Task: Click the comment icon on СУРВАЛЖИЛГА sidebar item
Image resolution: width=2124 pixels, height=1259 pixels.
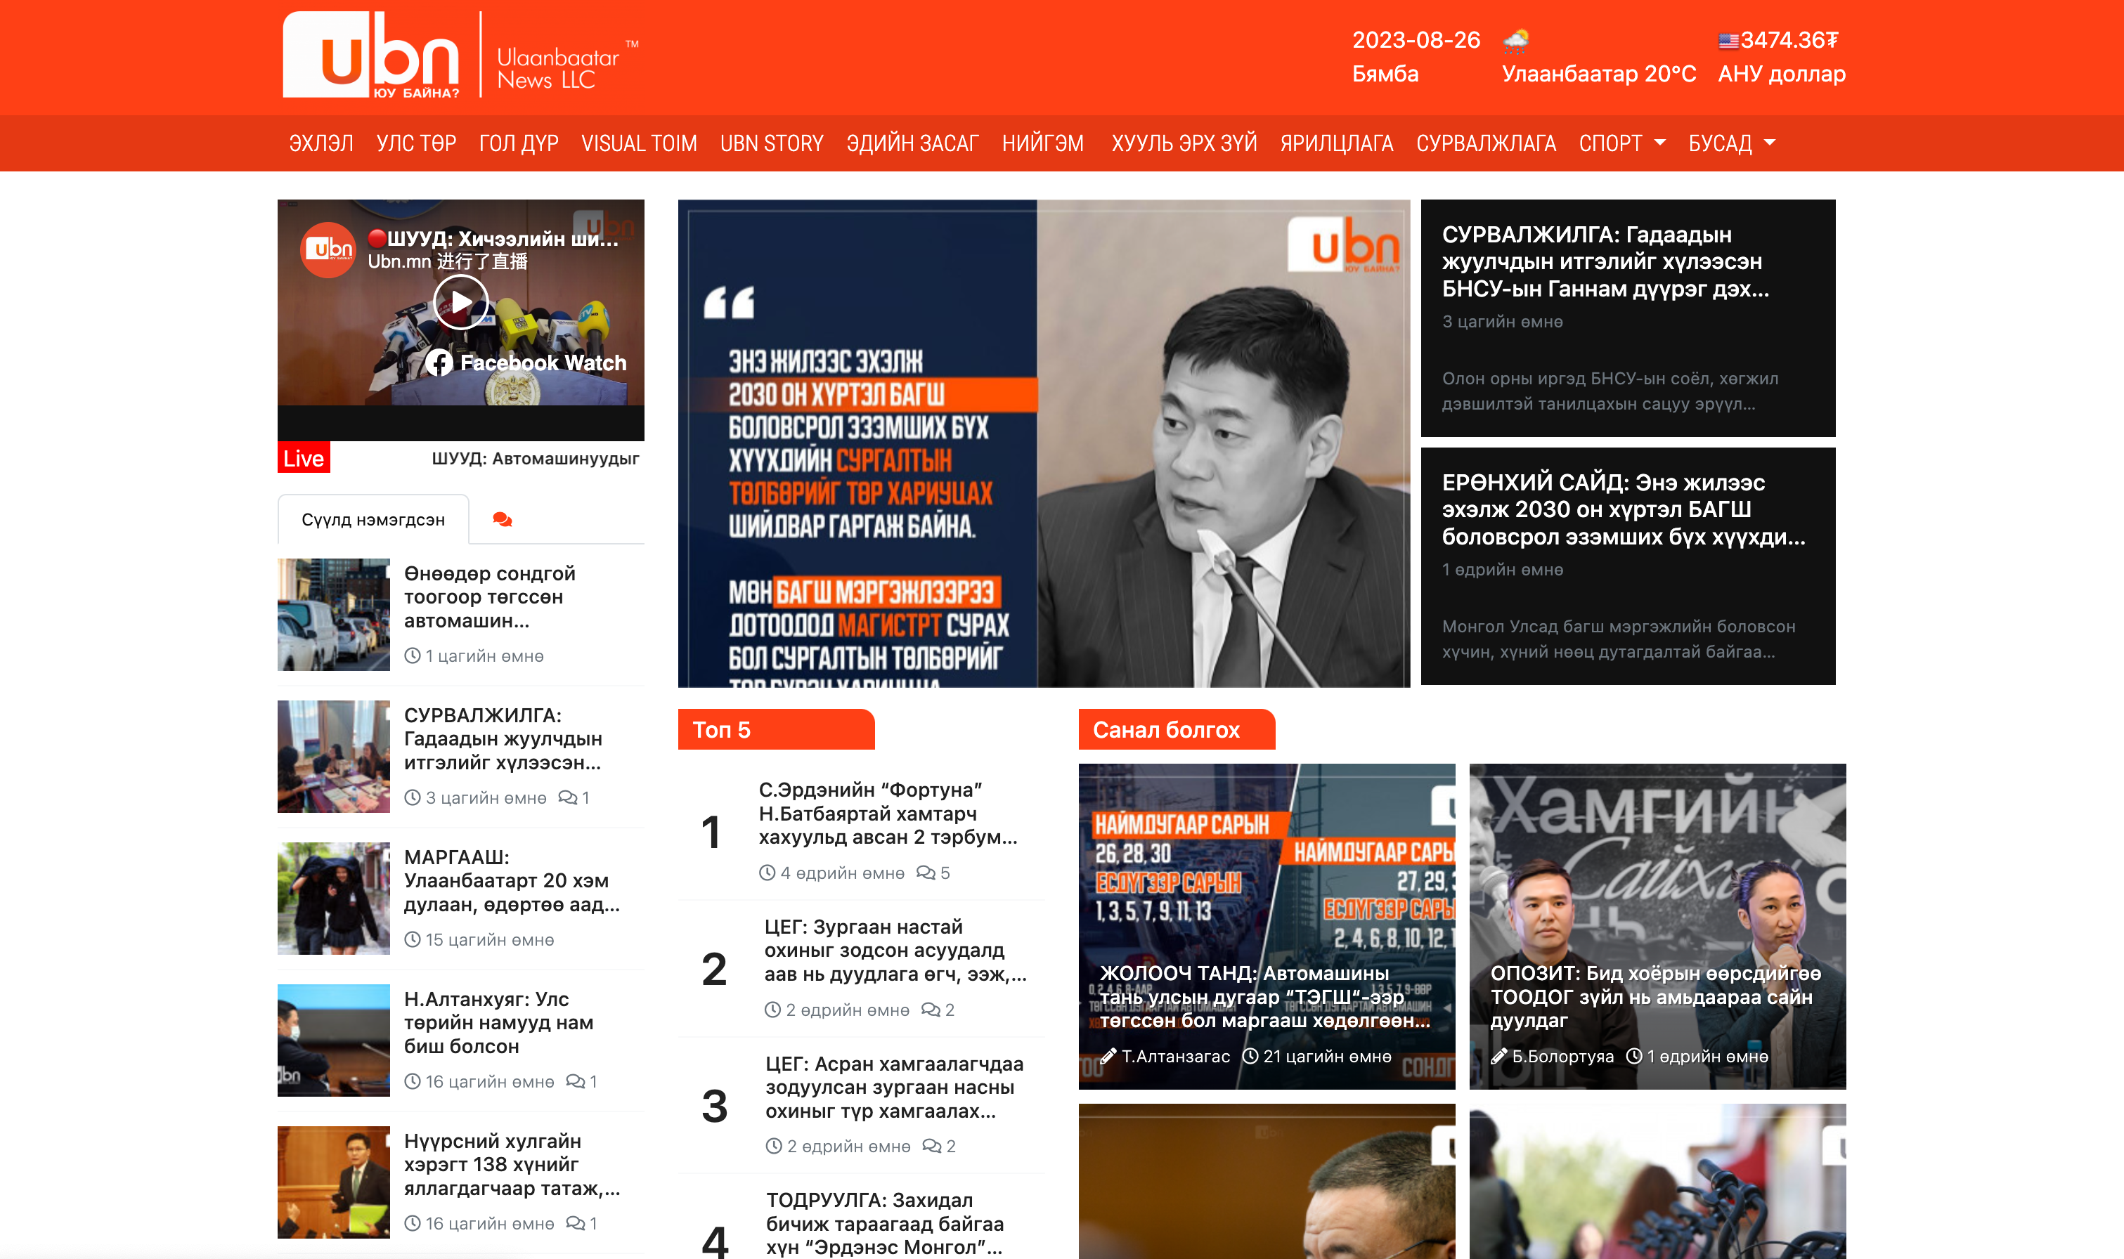Action: coord(567,797)
